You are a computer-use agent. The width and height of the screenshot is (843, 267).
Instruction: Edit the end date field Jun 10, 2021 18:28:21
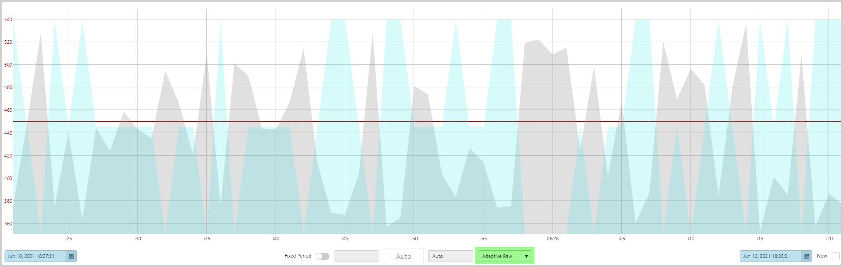pyautogui.click(x=771, y=256)
